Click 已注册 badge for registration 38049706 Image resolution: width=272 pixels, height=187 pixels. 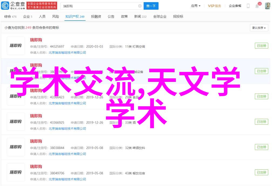click(x=261, y=172)
